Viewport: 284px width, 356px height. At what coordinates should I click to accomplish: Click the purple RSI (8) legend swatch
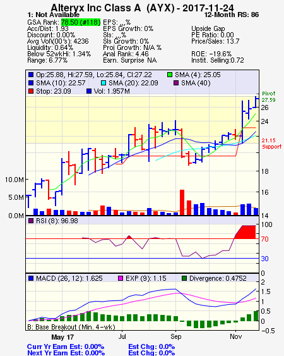tap(31, 221)
